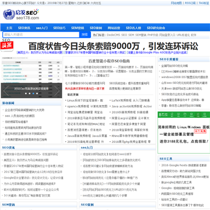This screenshot has height=210, width=210.
Task: Open the large 百度状告今日头条索赔9000万 headline
Action: (x=113, y=46)
